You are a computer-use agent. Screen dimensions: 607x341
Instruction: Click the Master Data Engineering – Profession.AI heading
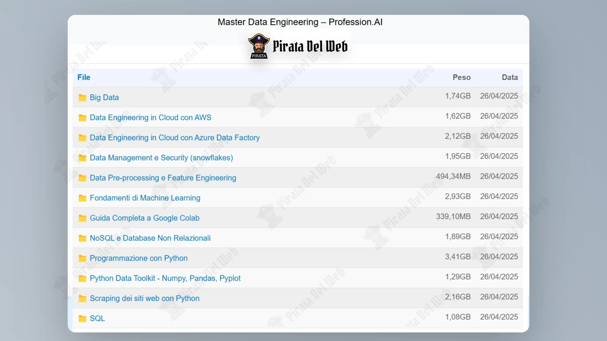(300, 22)
